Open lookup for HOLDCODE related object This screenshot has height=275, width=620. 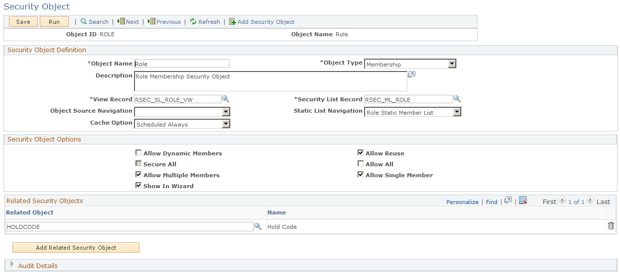pyautogui.click(x=258, y=226)
